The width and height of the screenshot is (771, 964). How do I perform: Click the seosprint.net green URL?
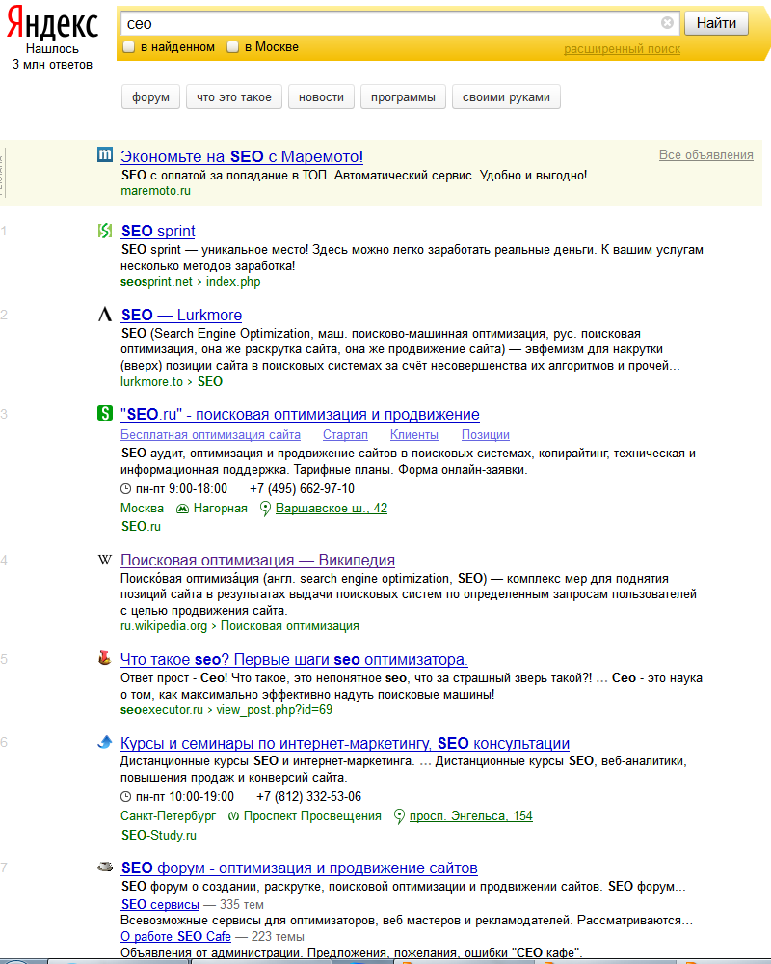click(156, 282)
